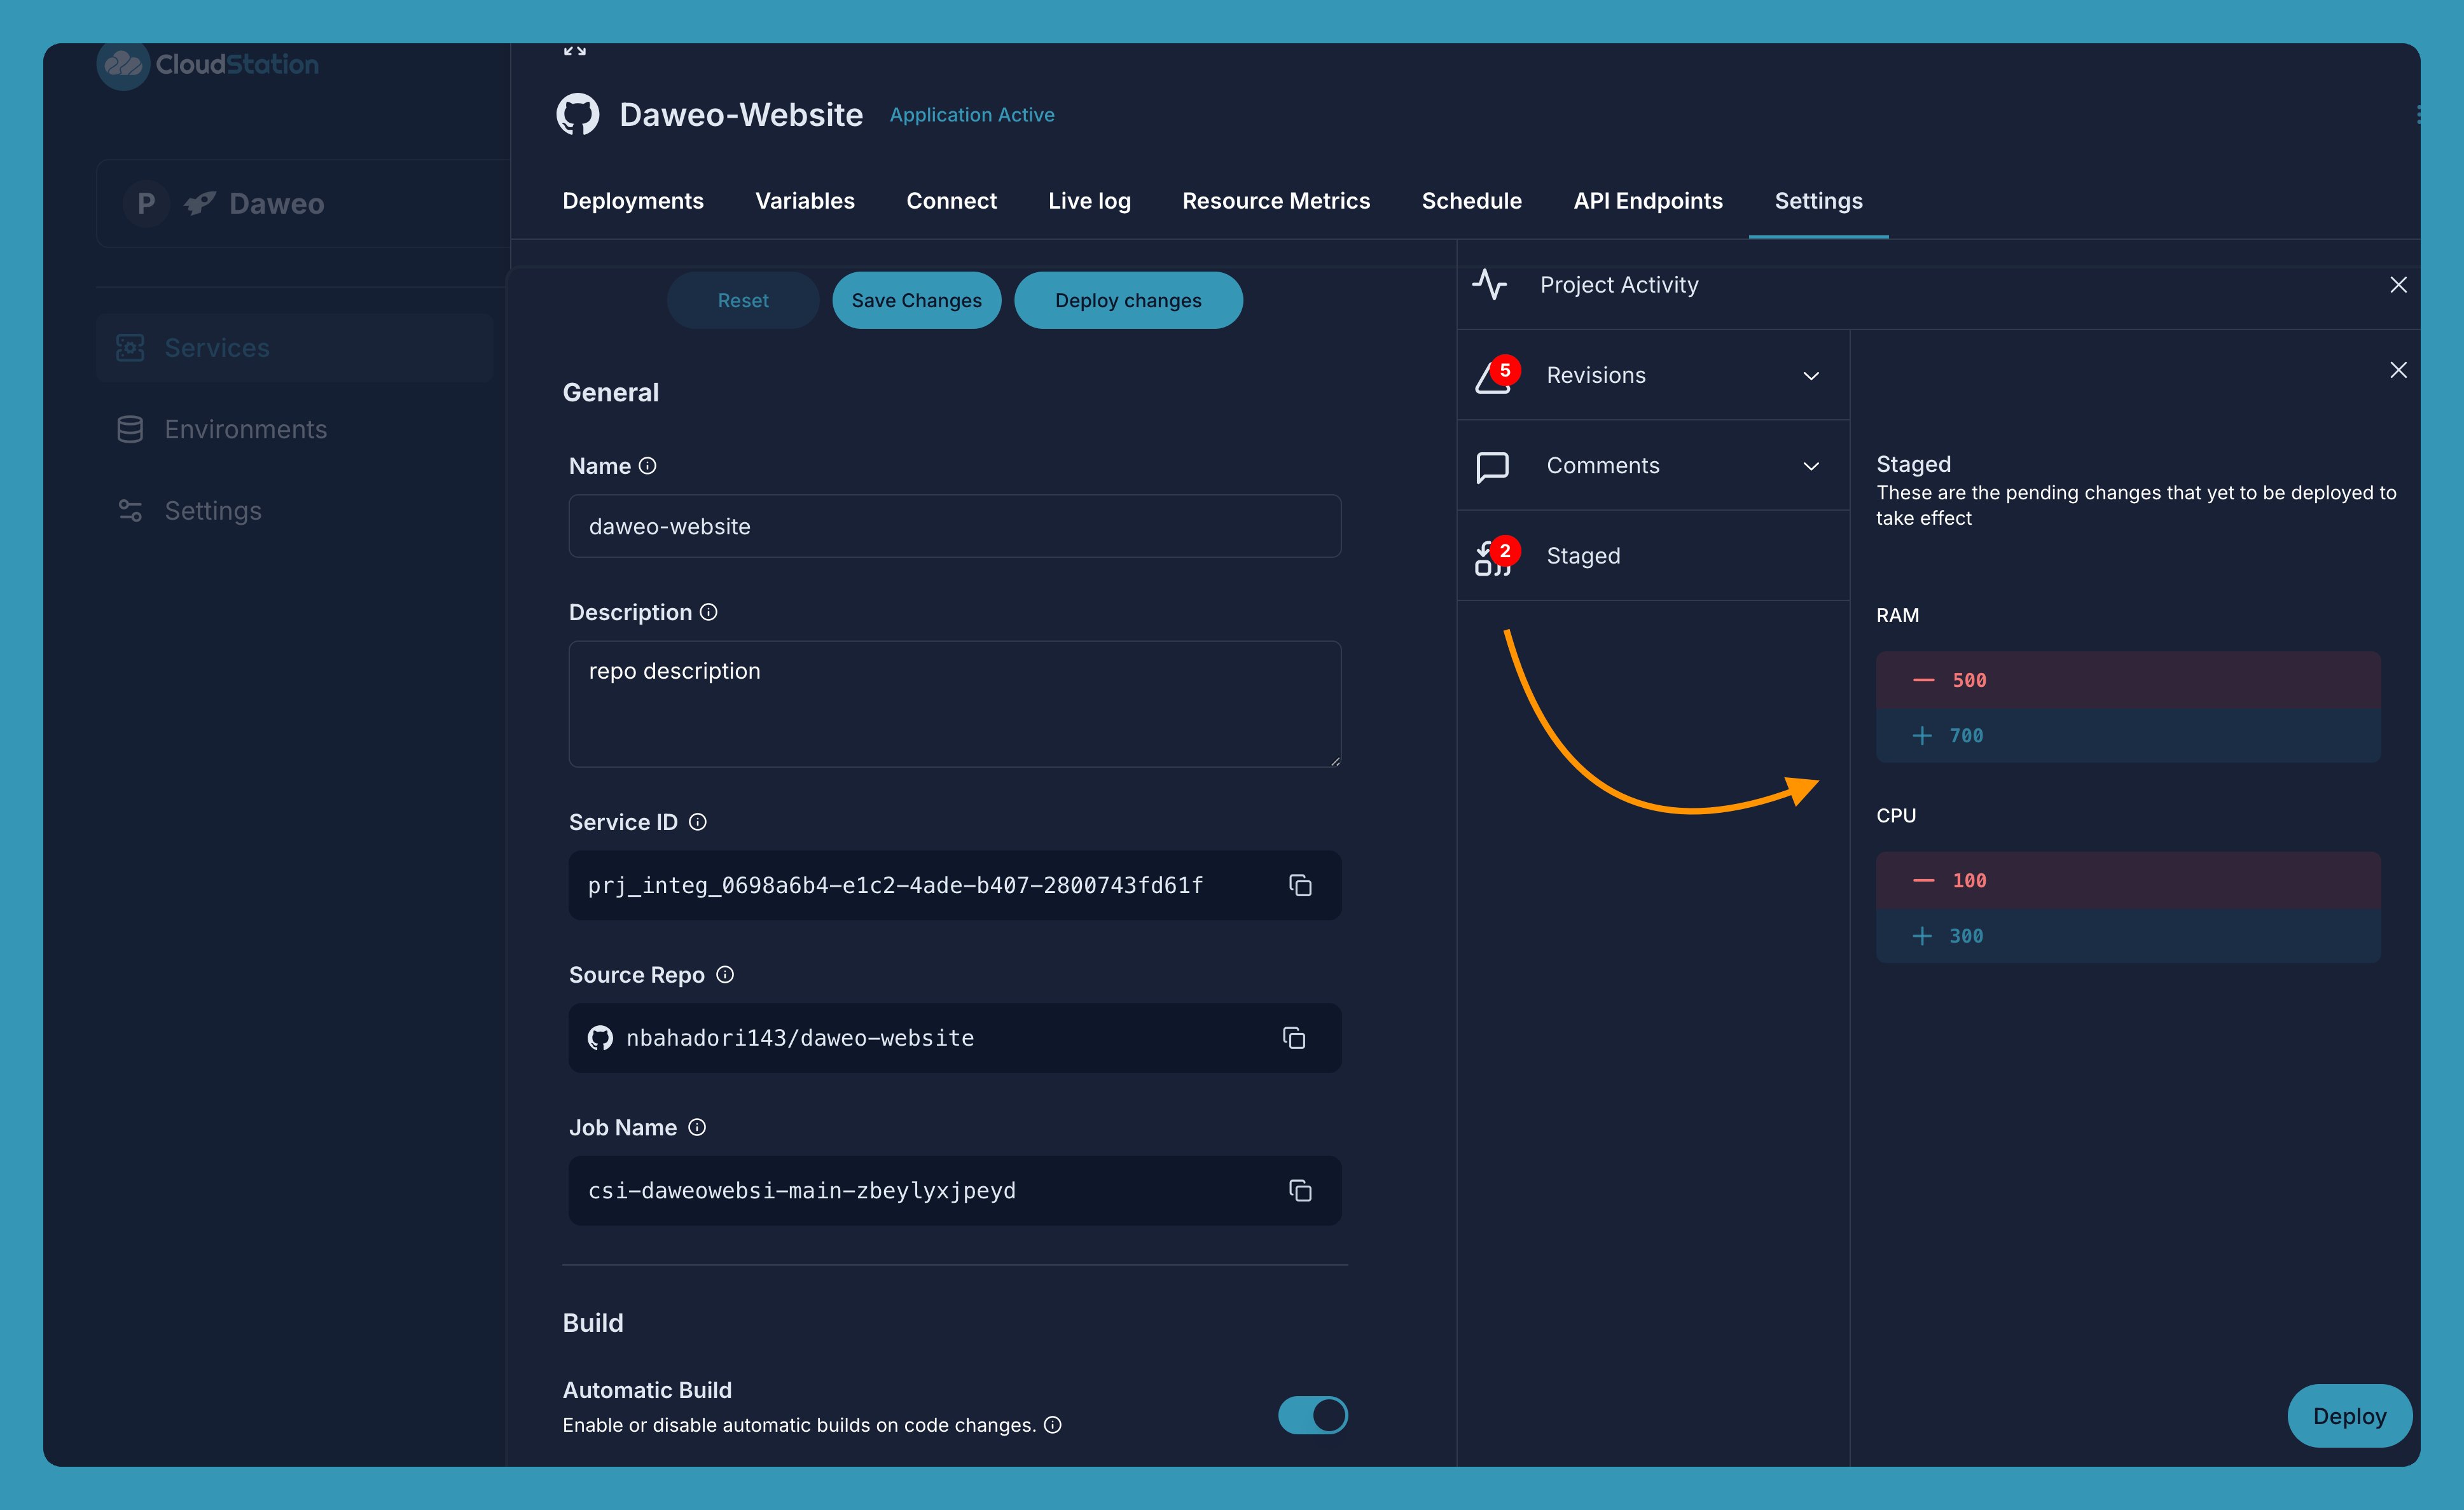Image resolution: width=2464 pixels, height=1510 pixels.
Task: Click the info icon next to Job Name
Action: coord(698,1128)
